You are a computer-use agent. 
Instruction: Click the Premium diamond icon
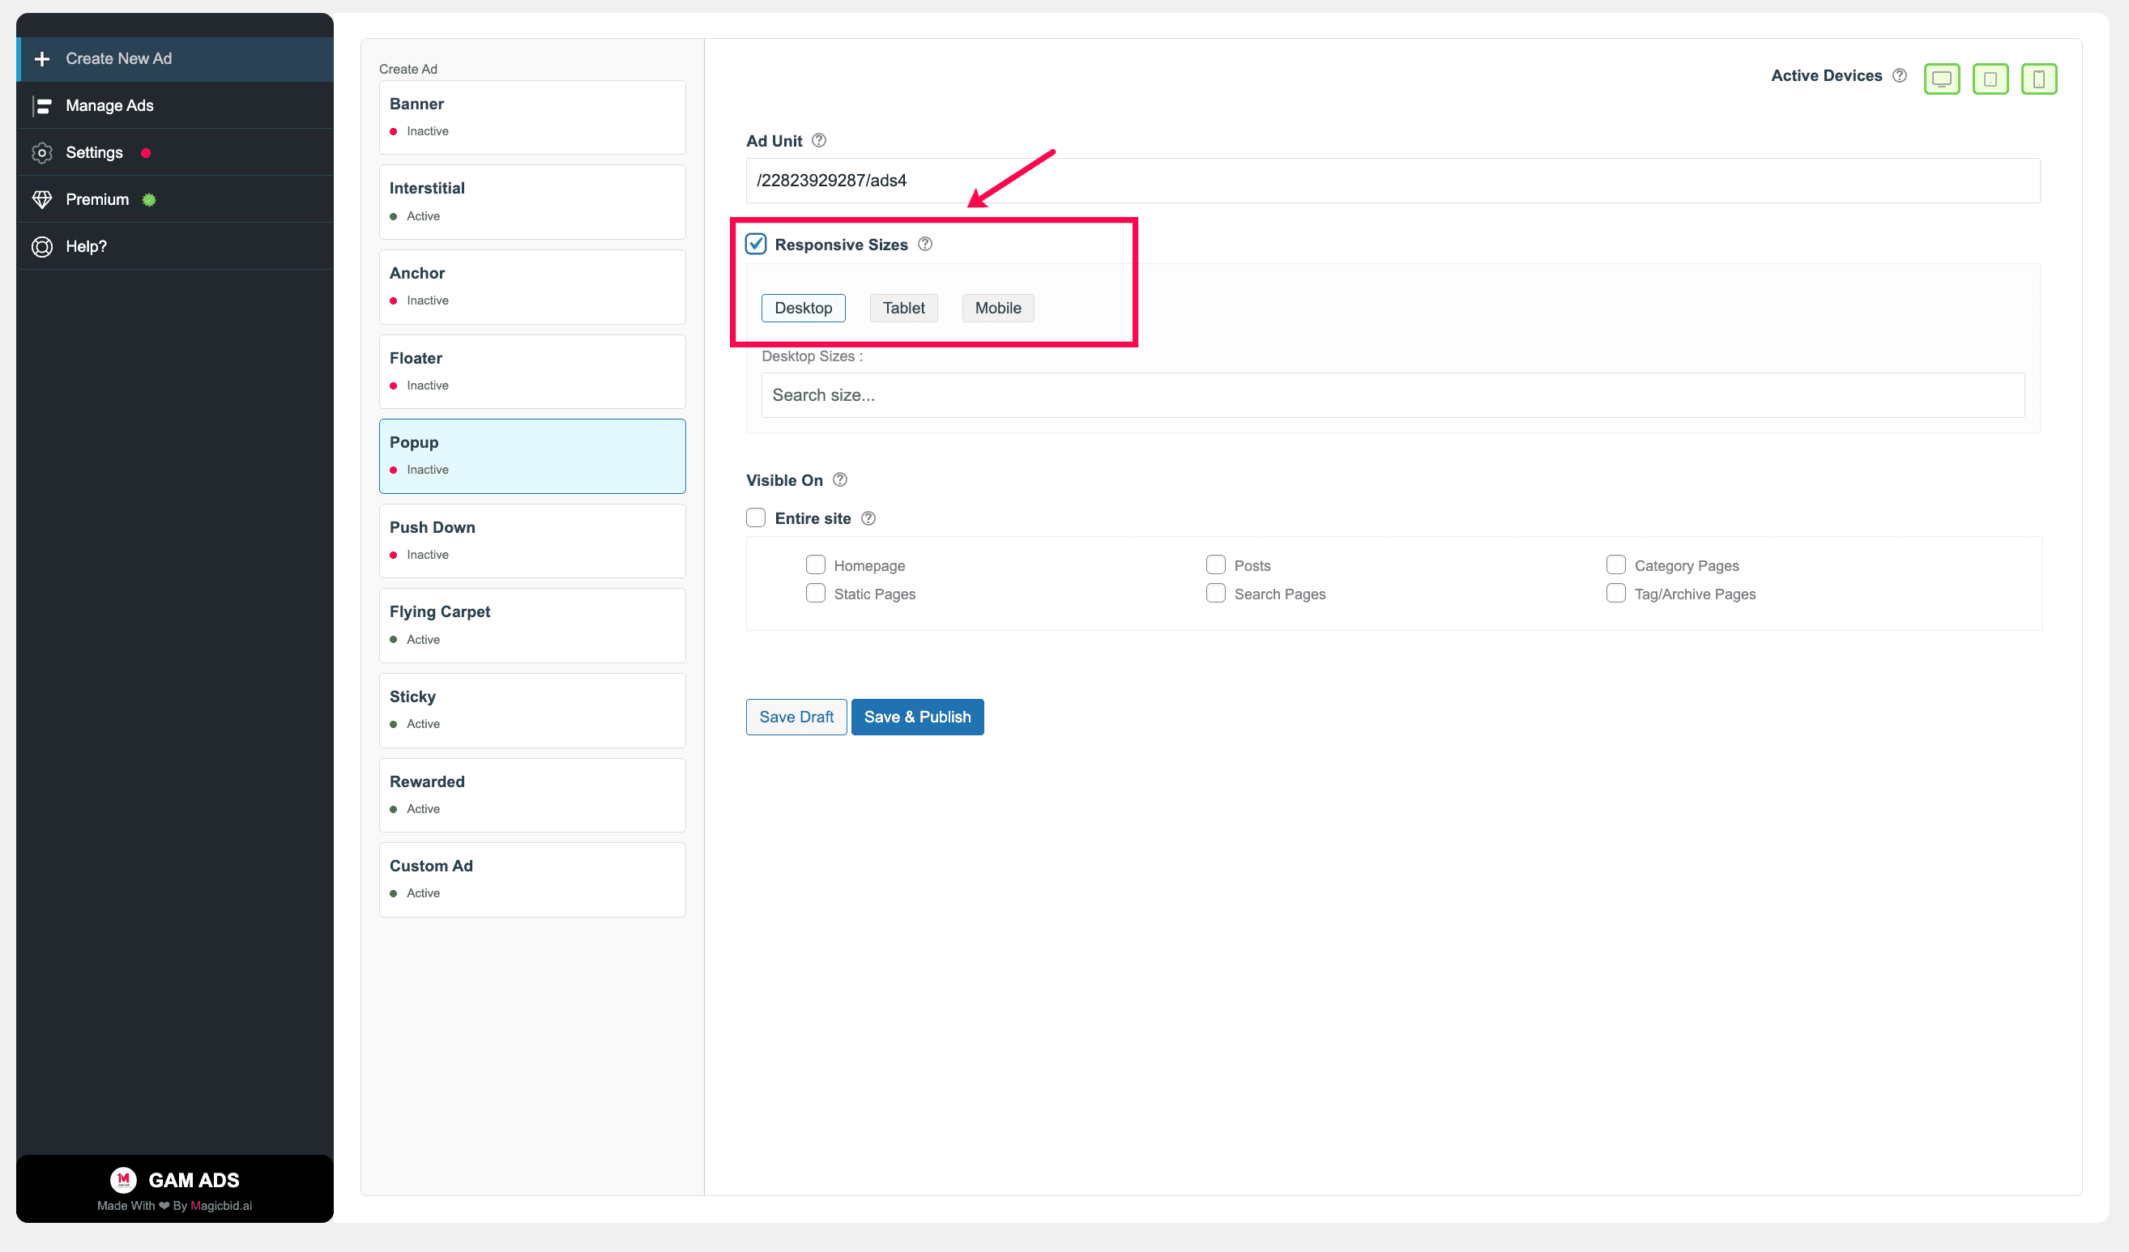pyautogui.click(x=41, y=199)
